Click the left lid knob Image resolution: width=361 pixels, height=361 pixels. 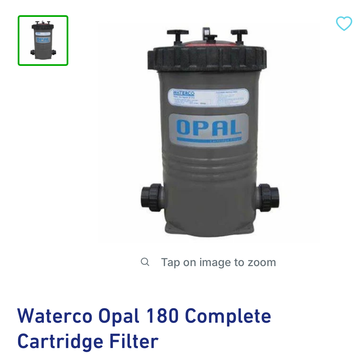click(178, 35)
